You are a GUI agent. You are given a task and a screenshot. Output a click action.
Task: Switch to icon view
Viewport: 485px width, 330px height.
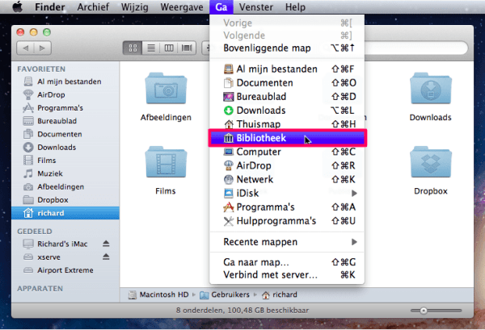133,48
